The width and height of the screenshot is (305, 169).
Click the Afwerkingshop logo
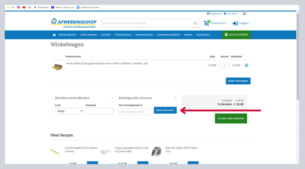74,23
